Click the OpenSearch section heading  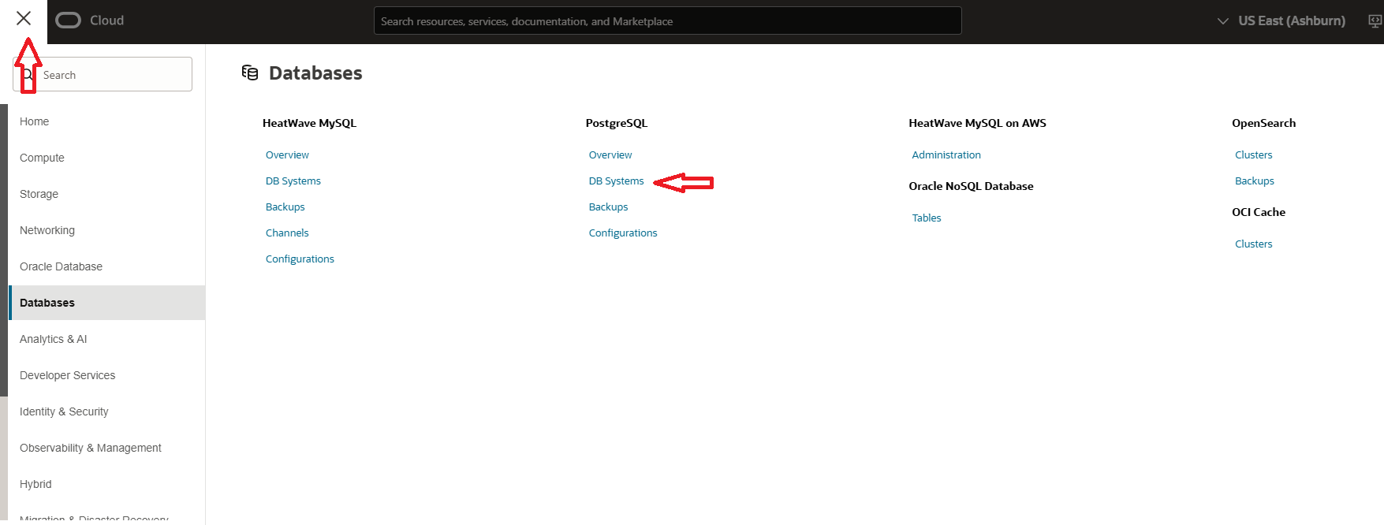[x=1263, y=124]
